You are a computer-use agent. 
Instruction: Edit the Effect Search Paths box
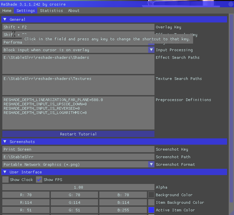(78, 64)
